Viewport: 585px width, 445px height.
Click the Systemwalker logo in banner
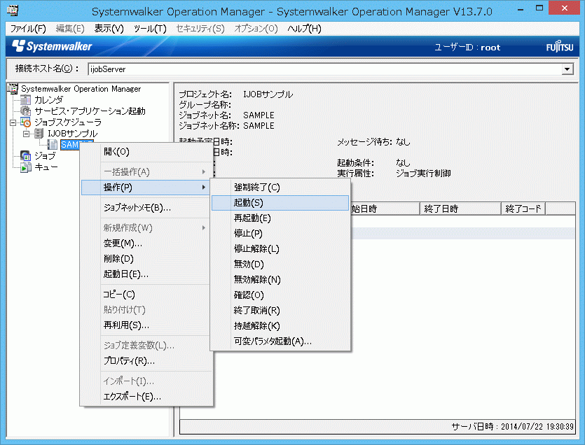click(52, 46)
